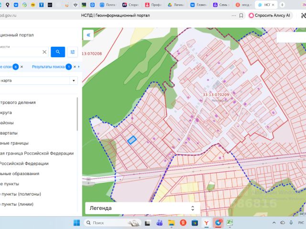Viewport: 306px width, 229px height.
Task: Switch to the Почта browser tab
Action: [x=109, y=4]
